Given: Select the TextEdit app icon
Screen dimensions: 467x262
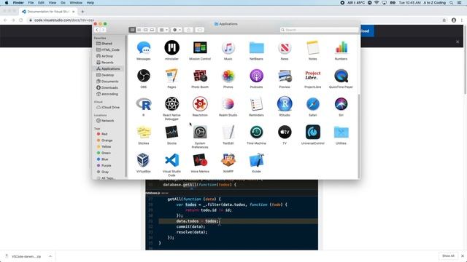Looking at the screenshot, I should tap(228, 132).
